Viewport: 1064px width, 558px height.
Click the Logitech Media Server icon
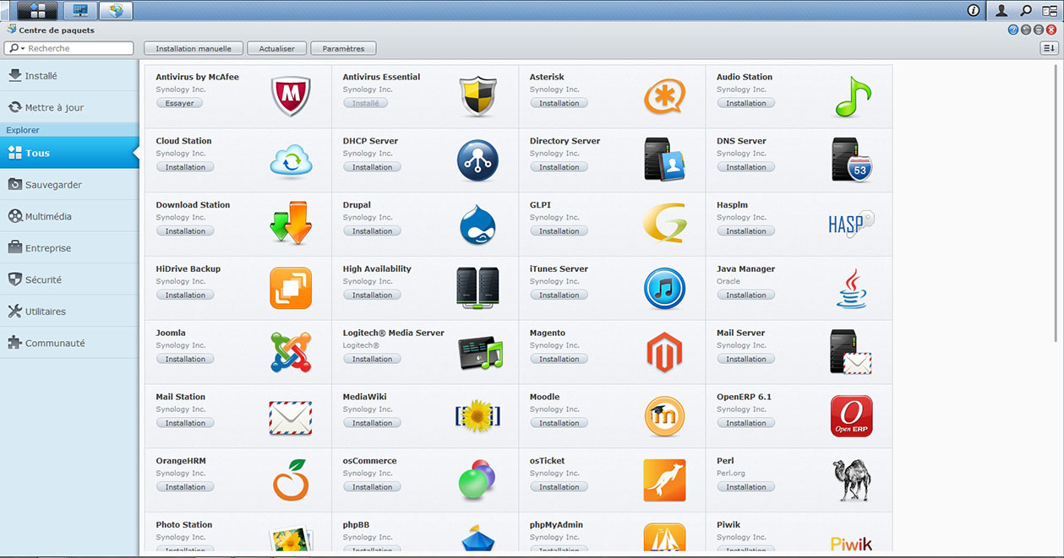[480, 352]
